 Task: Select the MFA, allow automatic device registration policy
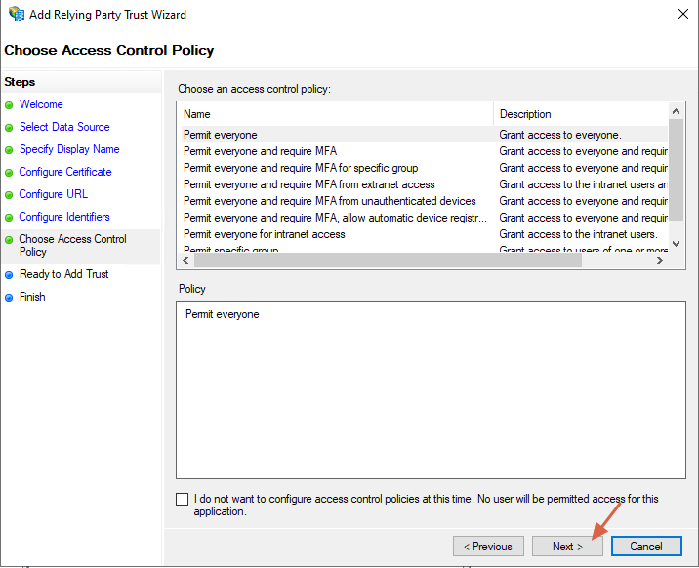423,218
